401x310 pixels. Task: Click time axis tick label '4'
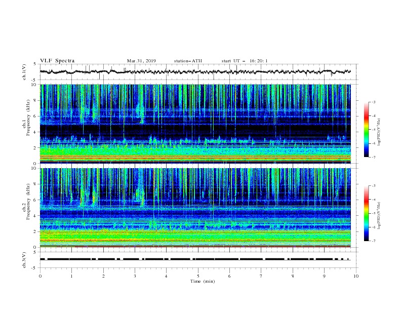click(167, 276)
